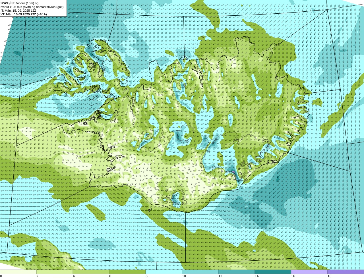The height and width of the screenshot is (278, 364).
Task: Click the 16–18 m/s light purple legend swatch
Action: 309,272
